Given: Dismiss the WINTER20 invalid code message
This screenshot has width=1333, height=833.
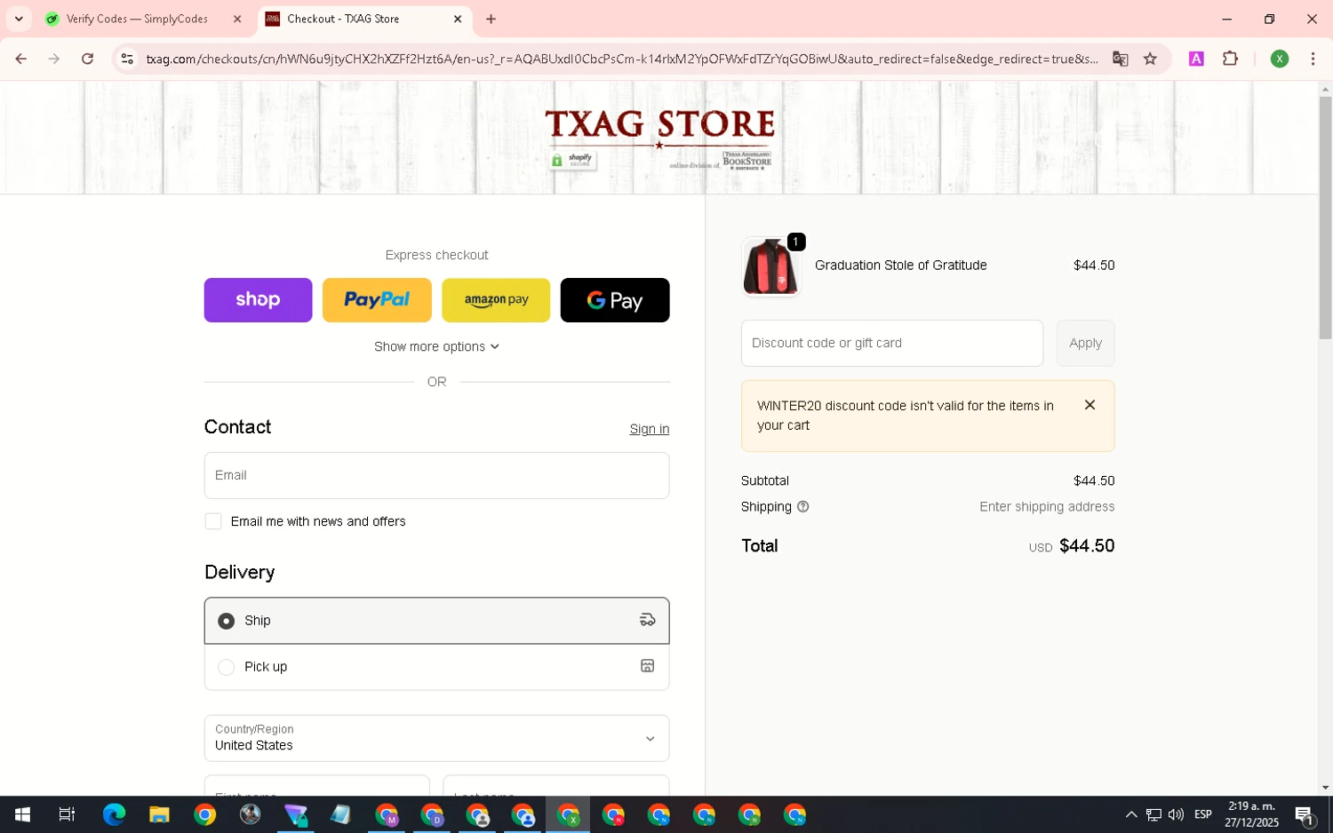Looking at the screenshot, I should pos(1090,405).
